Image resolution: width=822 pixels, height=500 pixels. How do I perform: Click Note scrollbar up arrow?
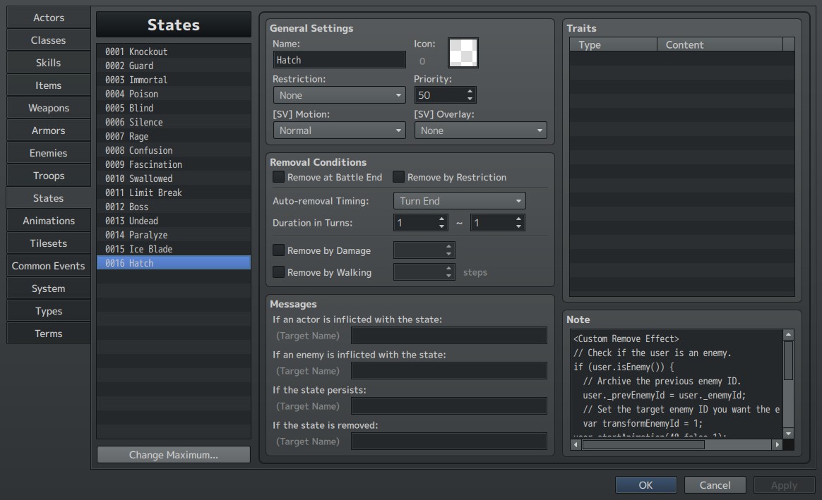point(788,334)
